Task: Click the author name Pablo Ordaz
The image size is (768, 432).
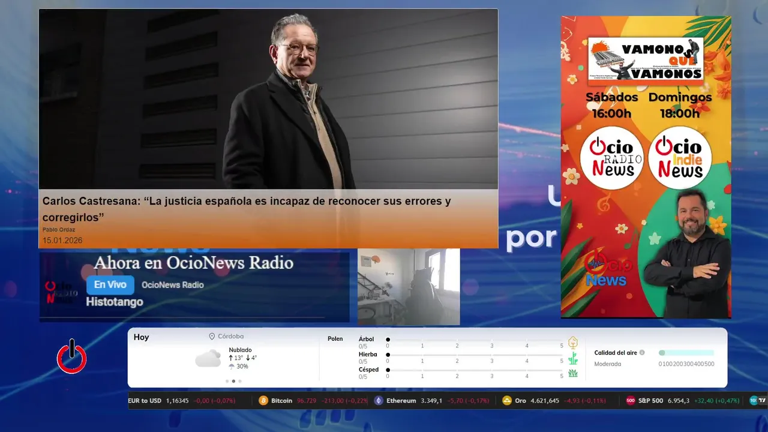Action: (59, 230)
